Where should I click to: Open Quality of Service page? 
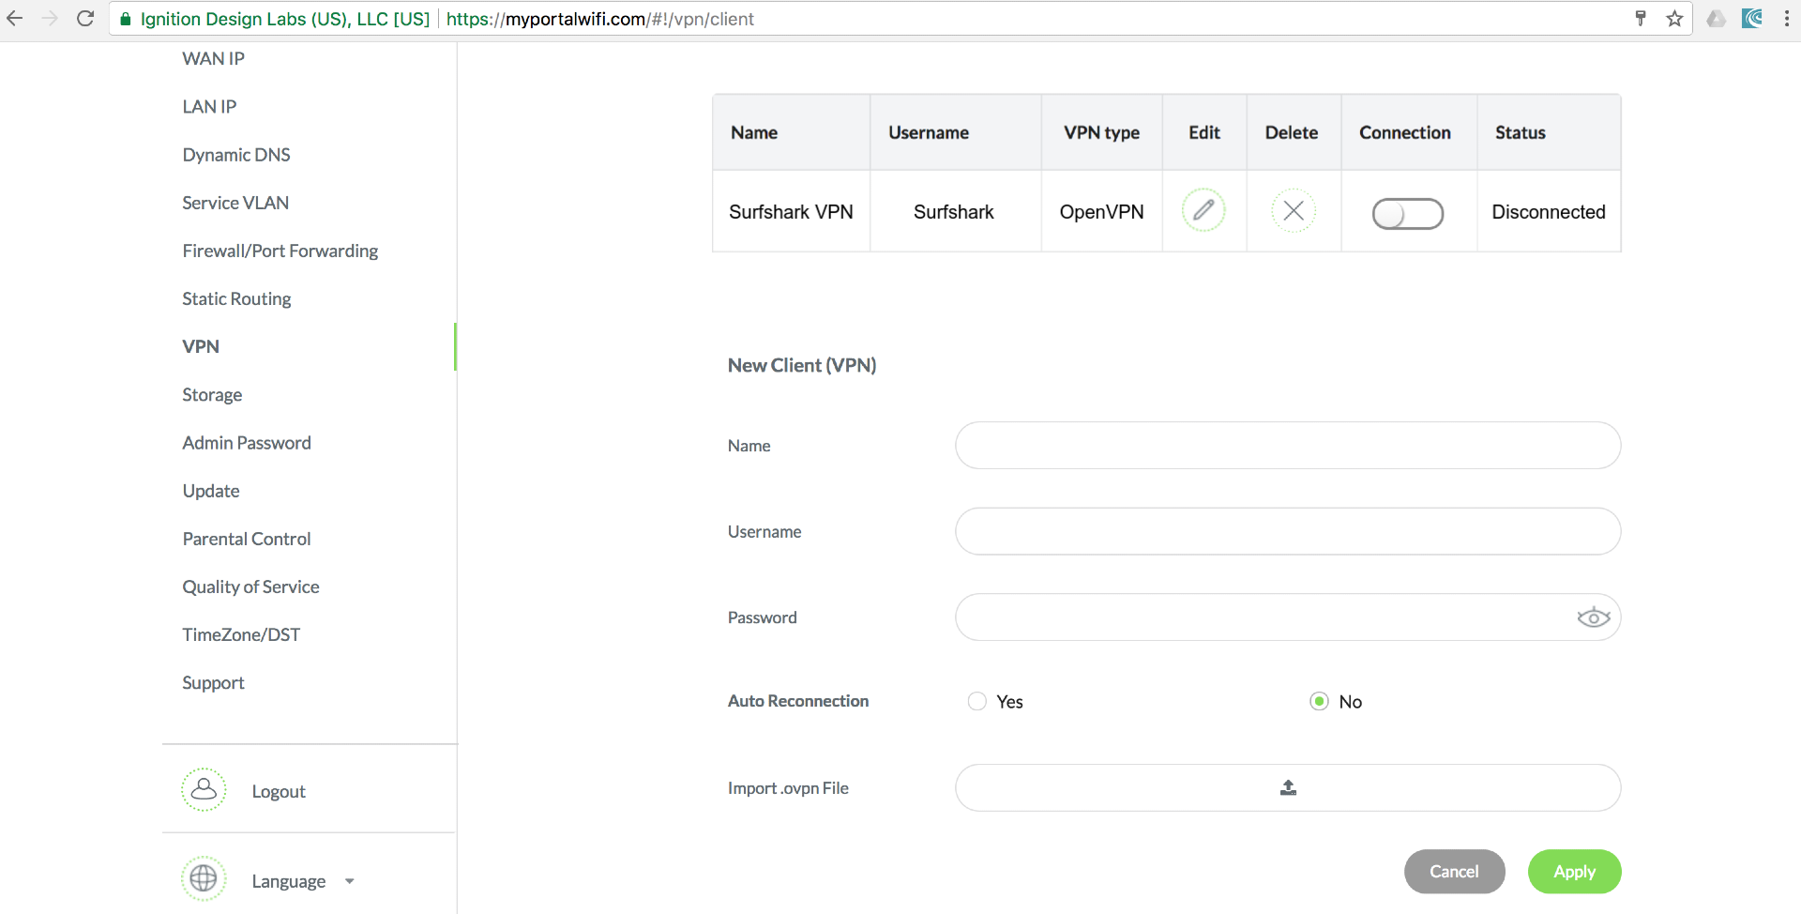250,586
